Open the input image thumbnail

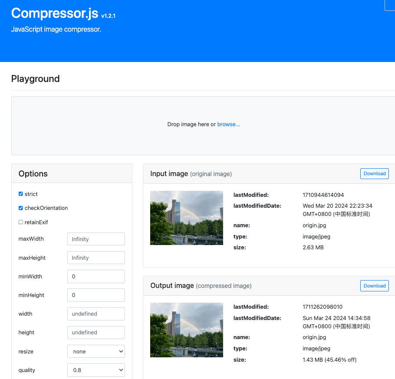coord(186,218)
